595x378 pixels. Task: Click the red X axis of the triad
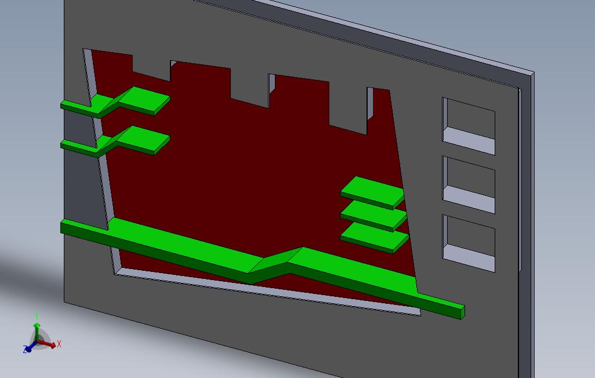pyautogui.click(x=48, y=343)
